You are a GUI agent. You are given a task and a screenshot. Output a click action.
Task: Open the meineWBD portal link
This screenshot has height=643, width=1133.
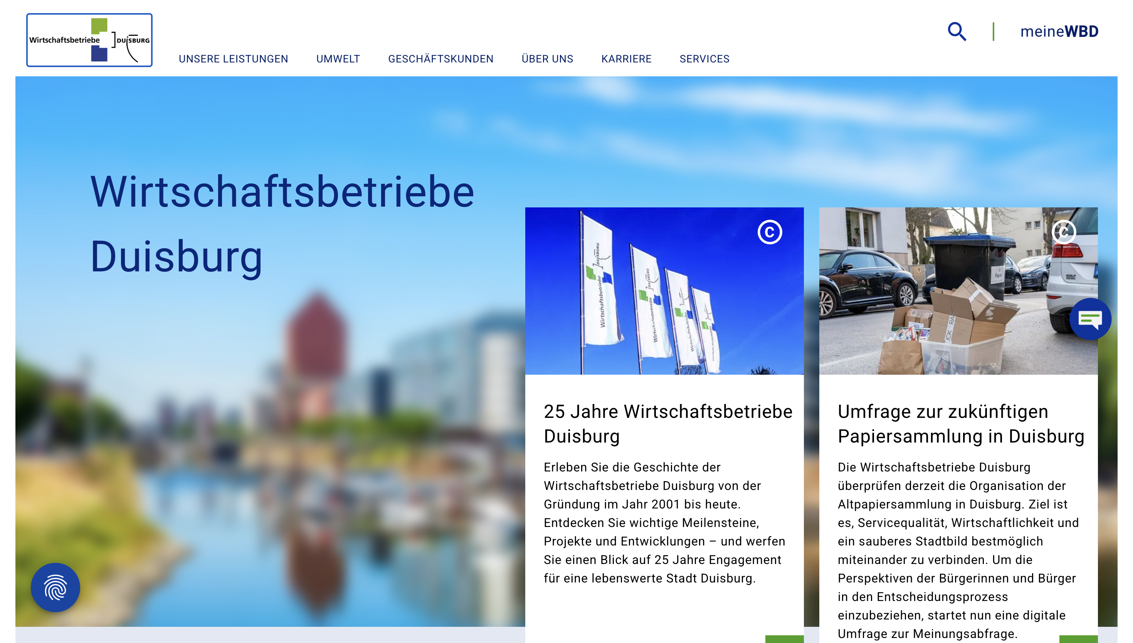coord(1059,31)
